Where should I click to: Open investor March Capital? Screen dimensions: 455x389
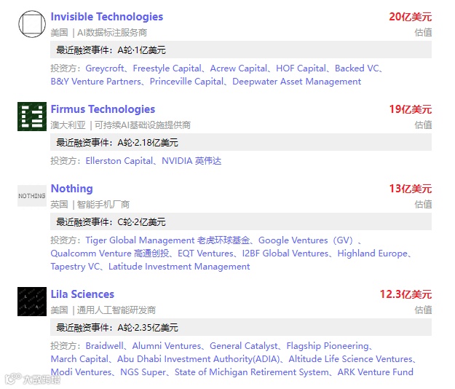click(79, 359)
